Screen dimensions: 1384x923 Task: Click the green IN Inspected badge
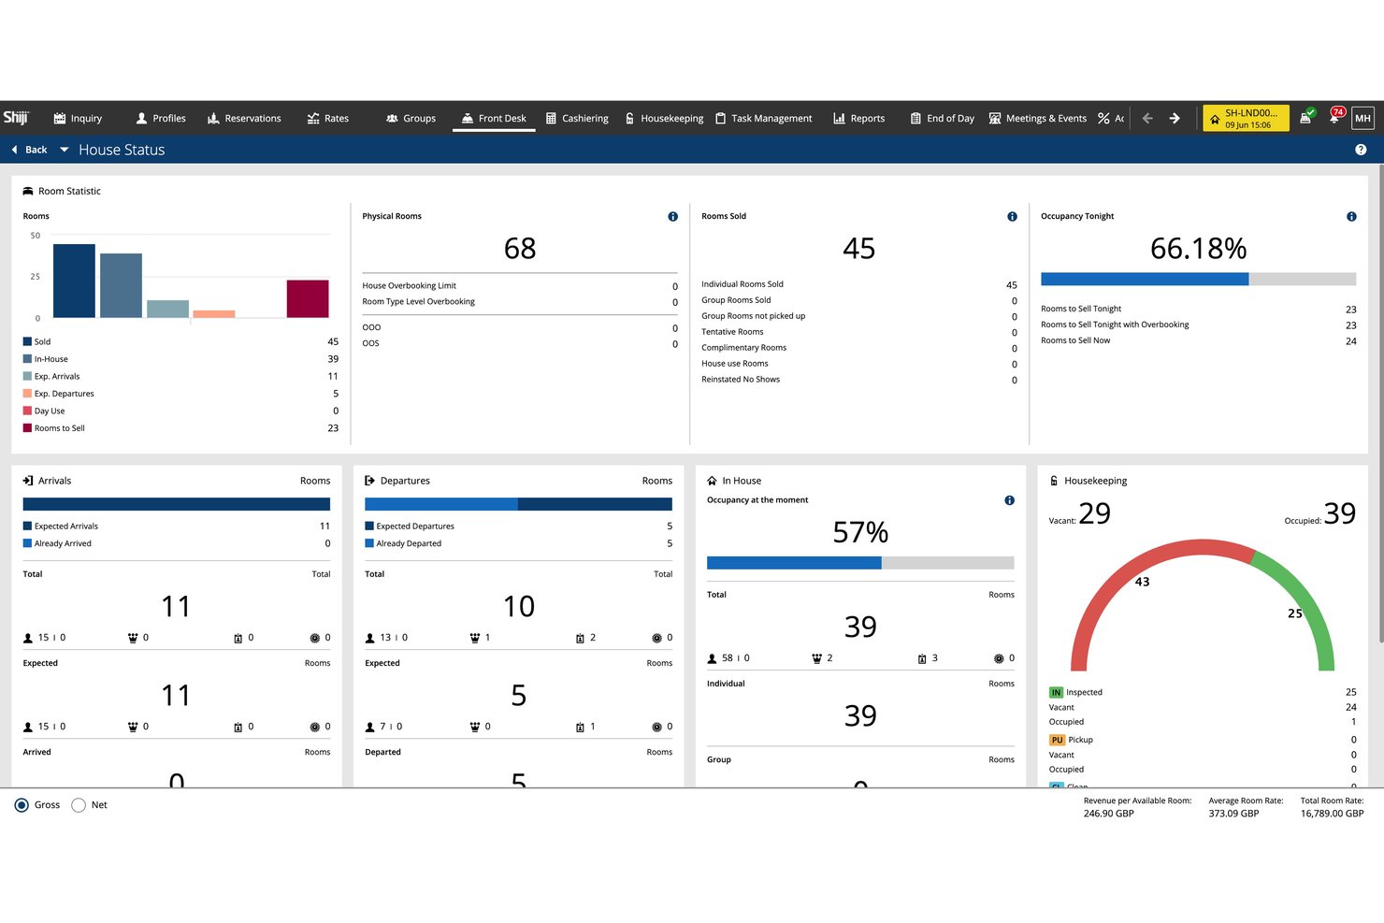point(1056,693)
